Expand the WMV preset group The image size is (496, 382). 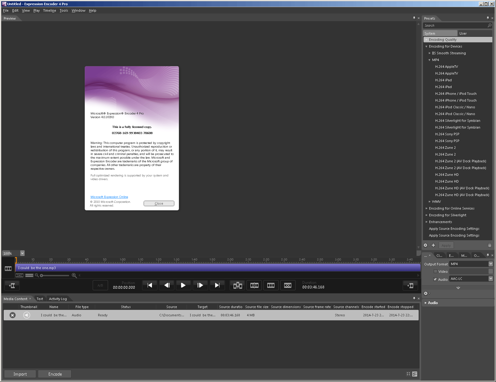[x=430, y=202]
